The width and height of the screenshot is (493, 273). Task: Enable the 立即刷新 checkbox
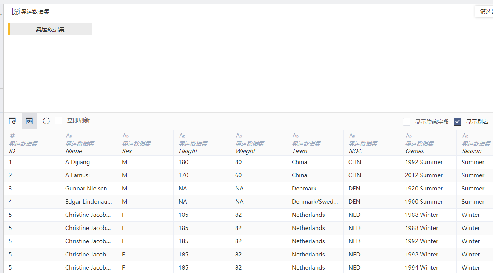[59, 120]
